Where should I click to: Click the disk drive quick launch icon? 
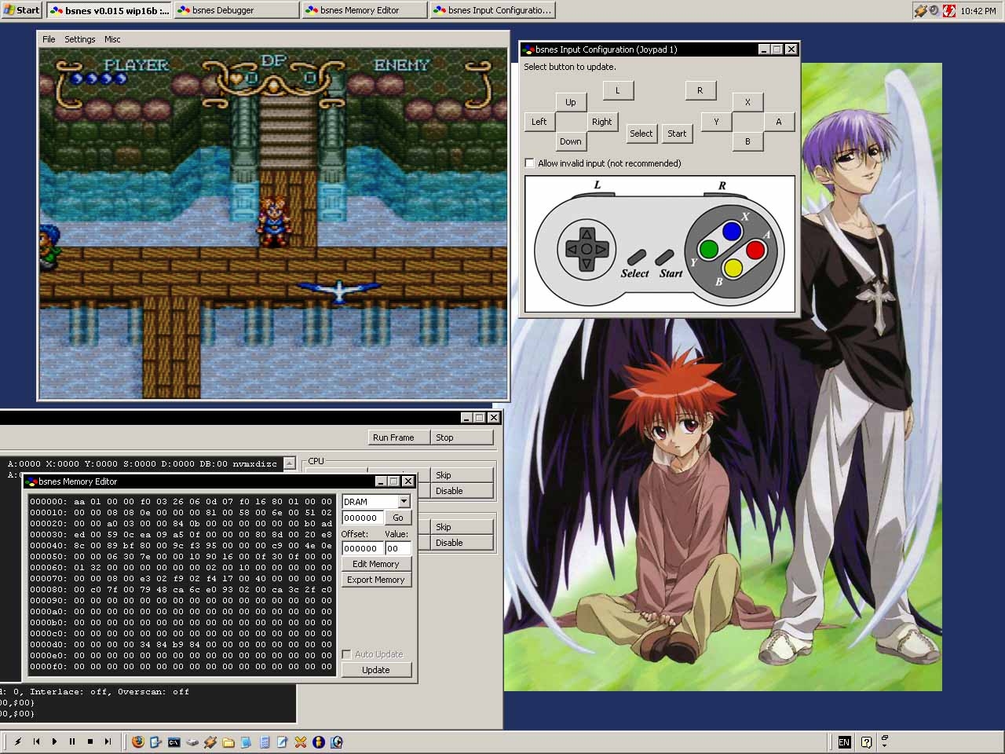tap(192, 741)
